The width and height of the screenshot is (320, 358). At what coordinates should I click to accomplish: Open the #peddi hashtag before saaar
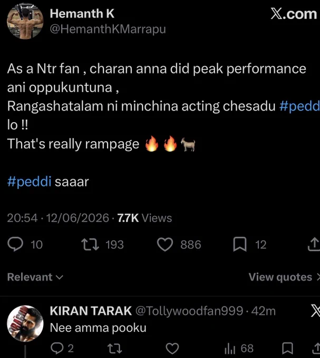(x=29, y=182)
